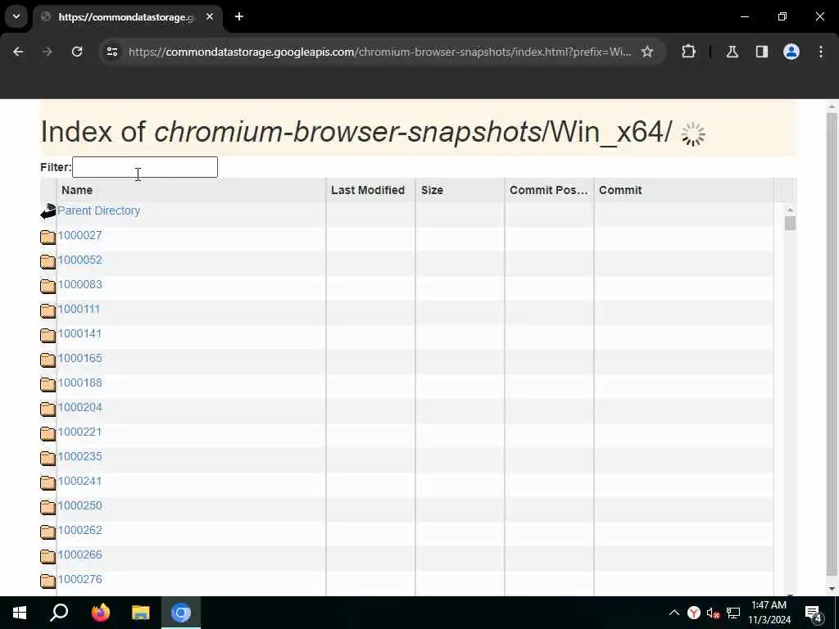Click the address bar URL
Screen dimensions: 839x629
coord(379,52)
